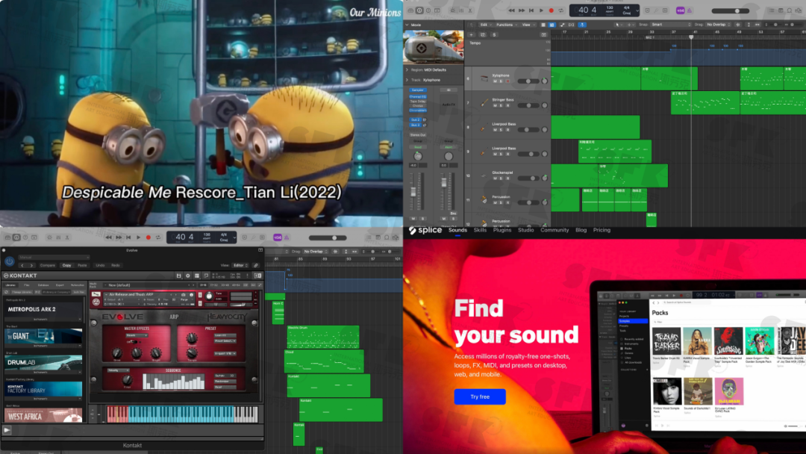Viewport: 806px width, 454px height.
Task: Open the Edit menu in tracks area
Action: pyautogui.click(x=485, y=25)
